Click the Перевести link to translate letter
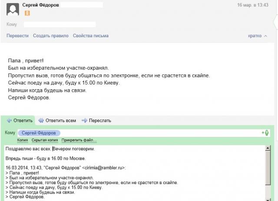The image size is (278, 201). click(x=17, y=36)
